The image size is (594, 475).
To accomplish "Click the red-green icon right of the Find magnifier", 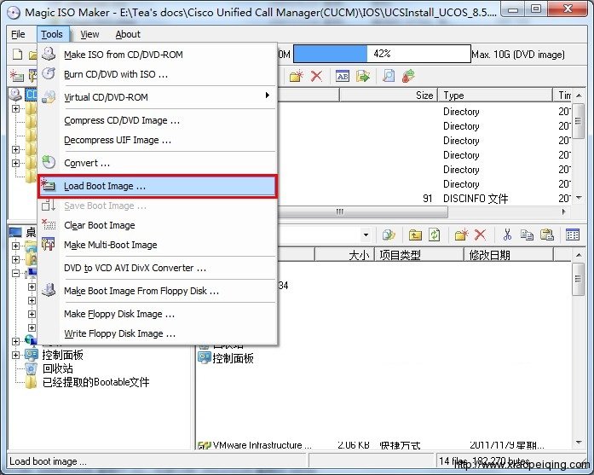I will [408, 76].
